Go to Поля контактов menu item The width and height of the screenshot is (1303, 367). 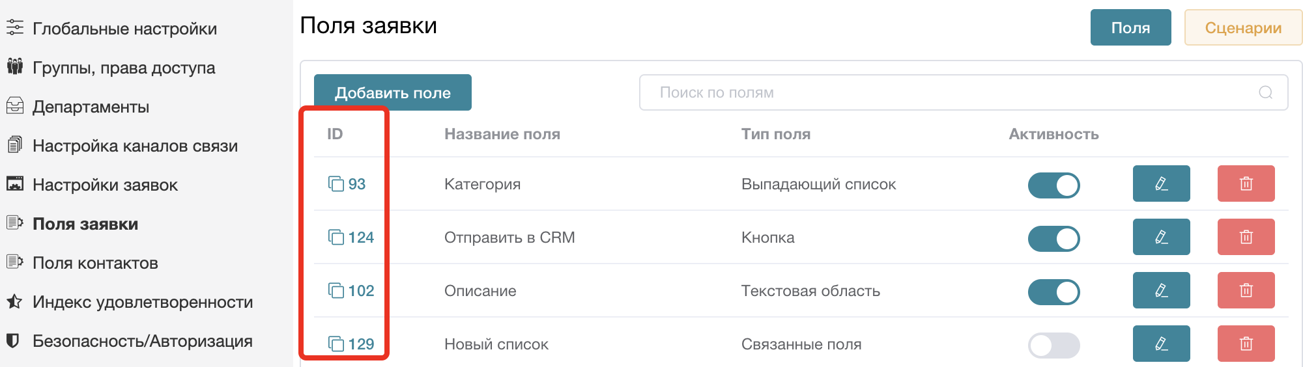coord(95,263)
